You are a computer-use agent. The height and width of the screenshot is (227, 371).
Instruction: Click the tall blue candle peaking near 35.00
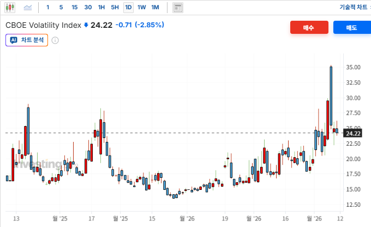click(x=331, y=96)
